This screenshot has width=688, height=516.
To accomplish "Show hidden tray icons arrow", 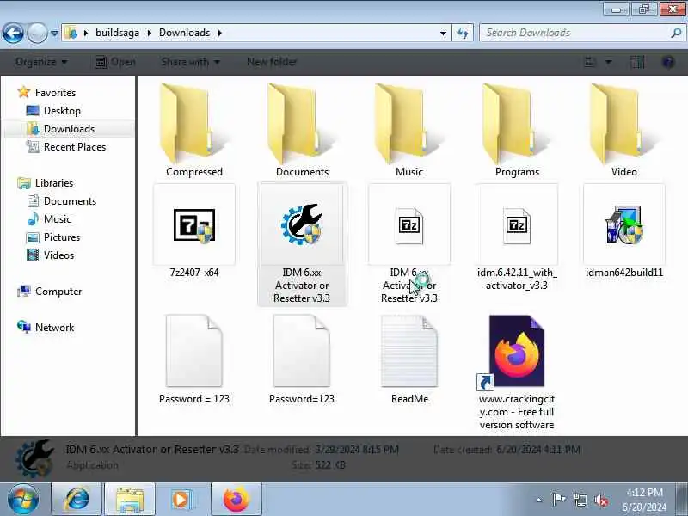I will coord(539,500).
